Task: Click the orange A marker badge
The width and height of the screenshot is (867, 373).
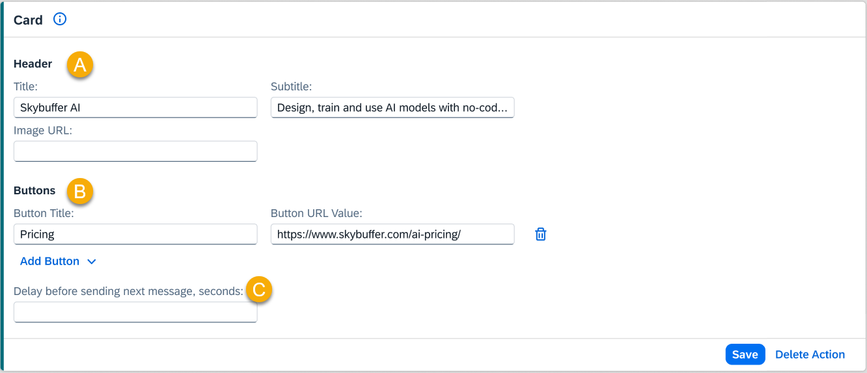Action: pos(80,65)
